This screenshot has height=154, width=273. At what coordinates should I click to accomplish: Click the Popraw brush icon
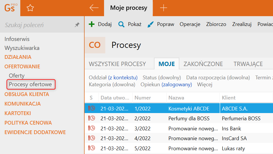click(150, 24)
